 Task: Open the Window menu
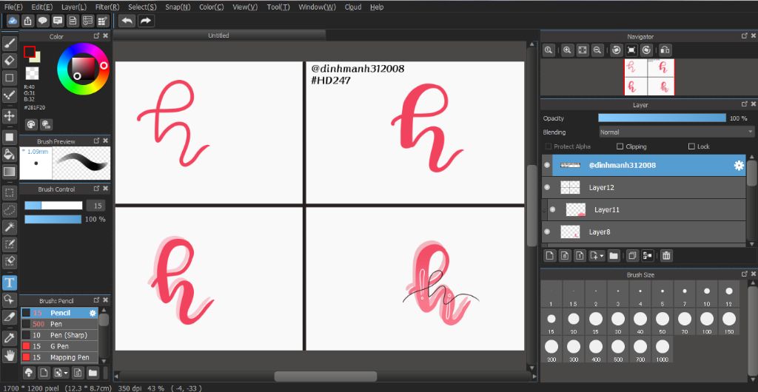317,7
